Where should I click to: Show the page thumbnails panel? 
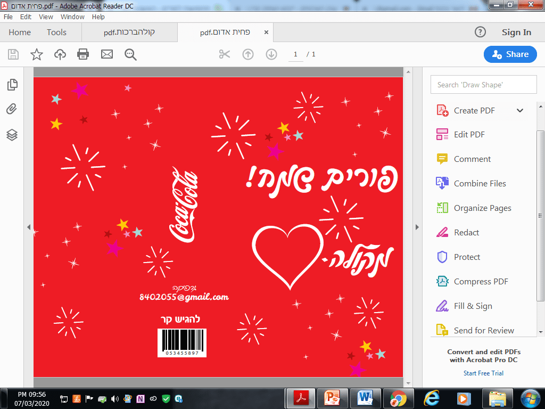(12, 84)
